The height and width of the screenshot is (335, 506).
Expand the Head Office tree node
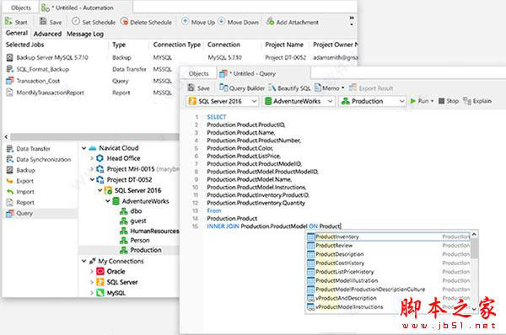coord(92,158)
